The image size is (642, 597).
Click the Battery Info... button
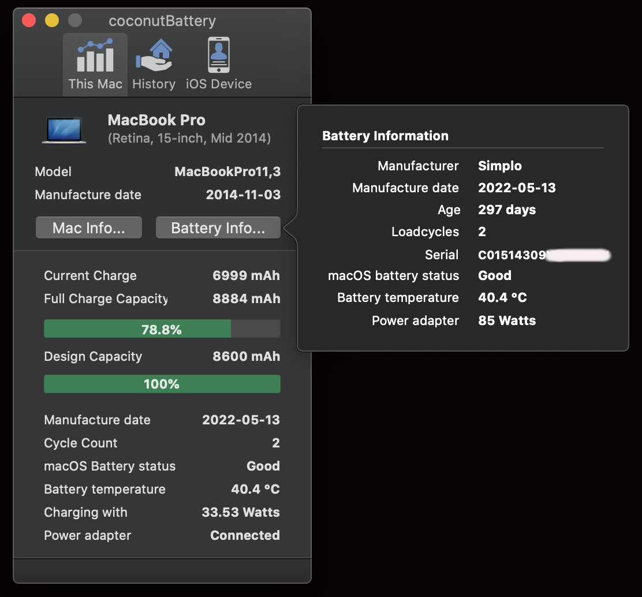pyautogui.click(x=218, y=227)
